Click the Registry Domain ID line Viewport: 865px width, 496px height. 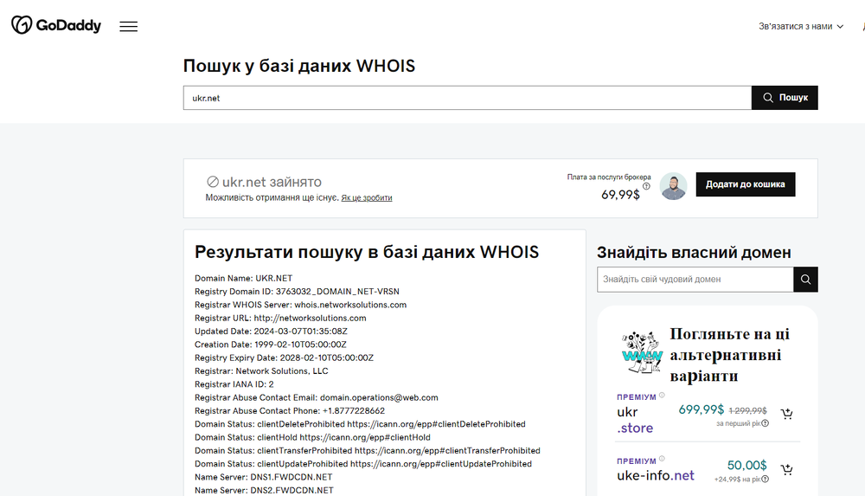[x=297, y=292]
